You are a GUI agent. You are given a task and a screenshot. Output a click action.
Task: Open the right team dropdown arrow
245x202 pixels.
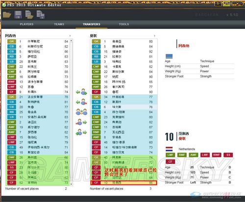pyautogui.click(x=154, y=36)
